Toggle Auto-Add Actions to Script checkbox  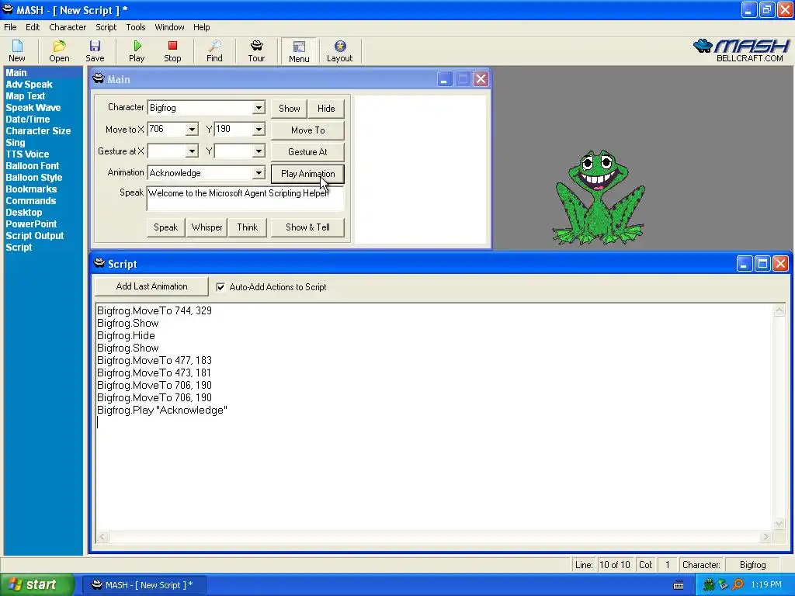point(220,287)
